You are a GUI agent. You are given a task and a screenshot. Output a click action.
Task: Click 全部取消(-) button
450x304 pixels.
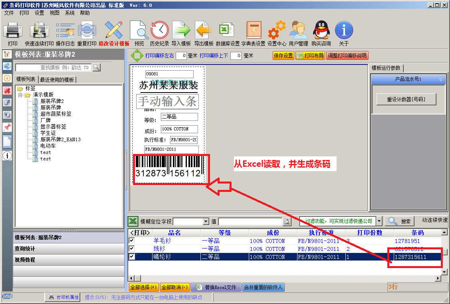coord(174,287)
